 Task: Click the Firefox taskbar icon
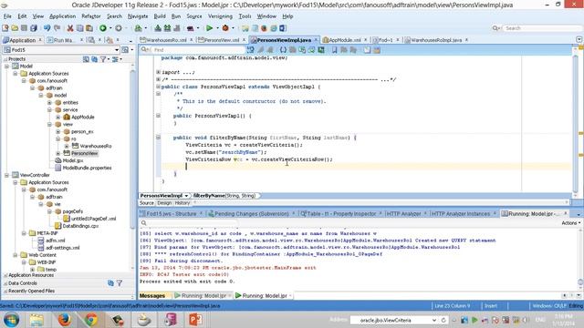pos(64,320)
